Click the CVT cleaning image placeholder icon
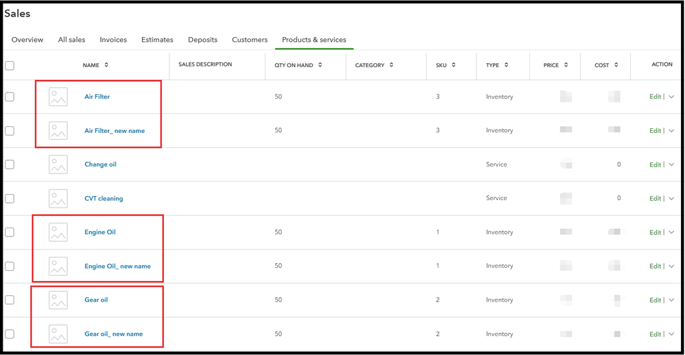685x355 pixels. pos(58,199)
